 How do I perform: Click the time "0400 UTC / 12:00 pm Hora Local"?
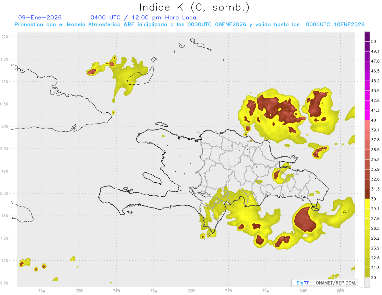pyautogui.click(x=144, y=18)
